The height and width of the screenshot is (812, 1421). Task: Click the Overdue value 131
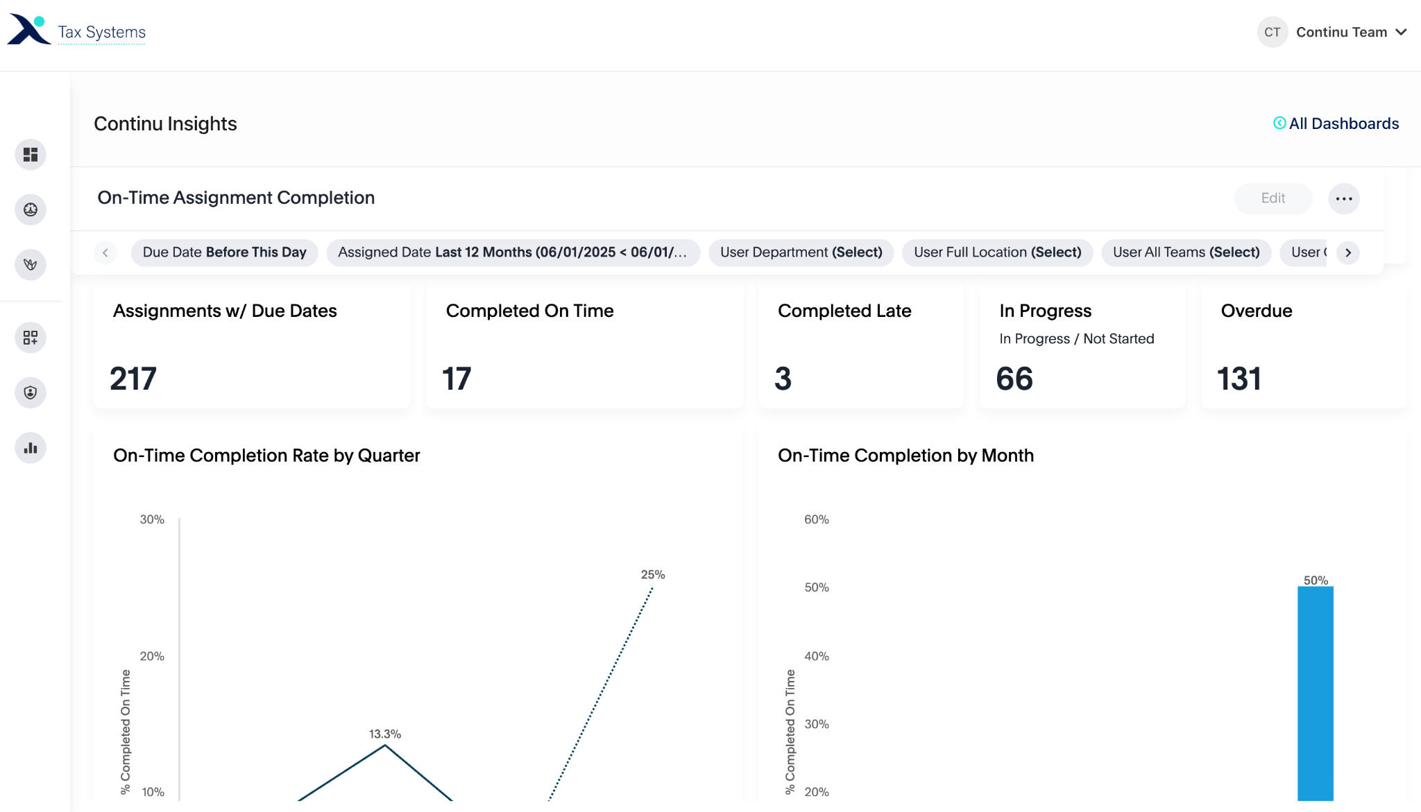(x=1239, y=379)
